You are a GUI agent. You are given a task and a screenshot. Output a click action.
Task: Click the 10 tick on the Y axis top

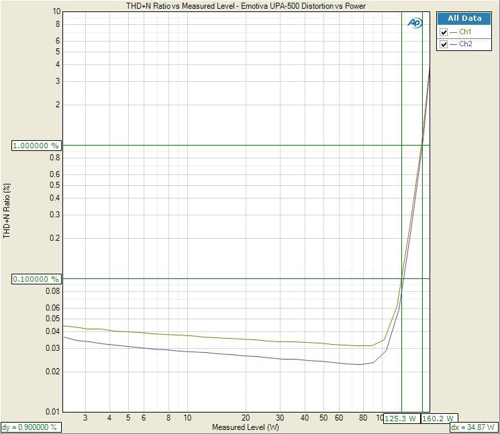click(x=56, y=11)
